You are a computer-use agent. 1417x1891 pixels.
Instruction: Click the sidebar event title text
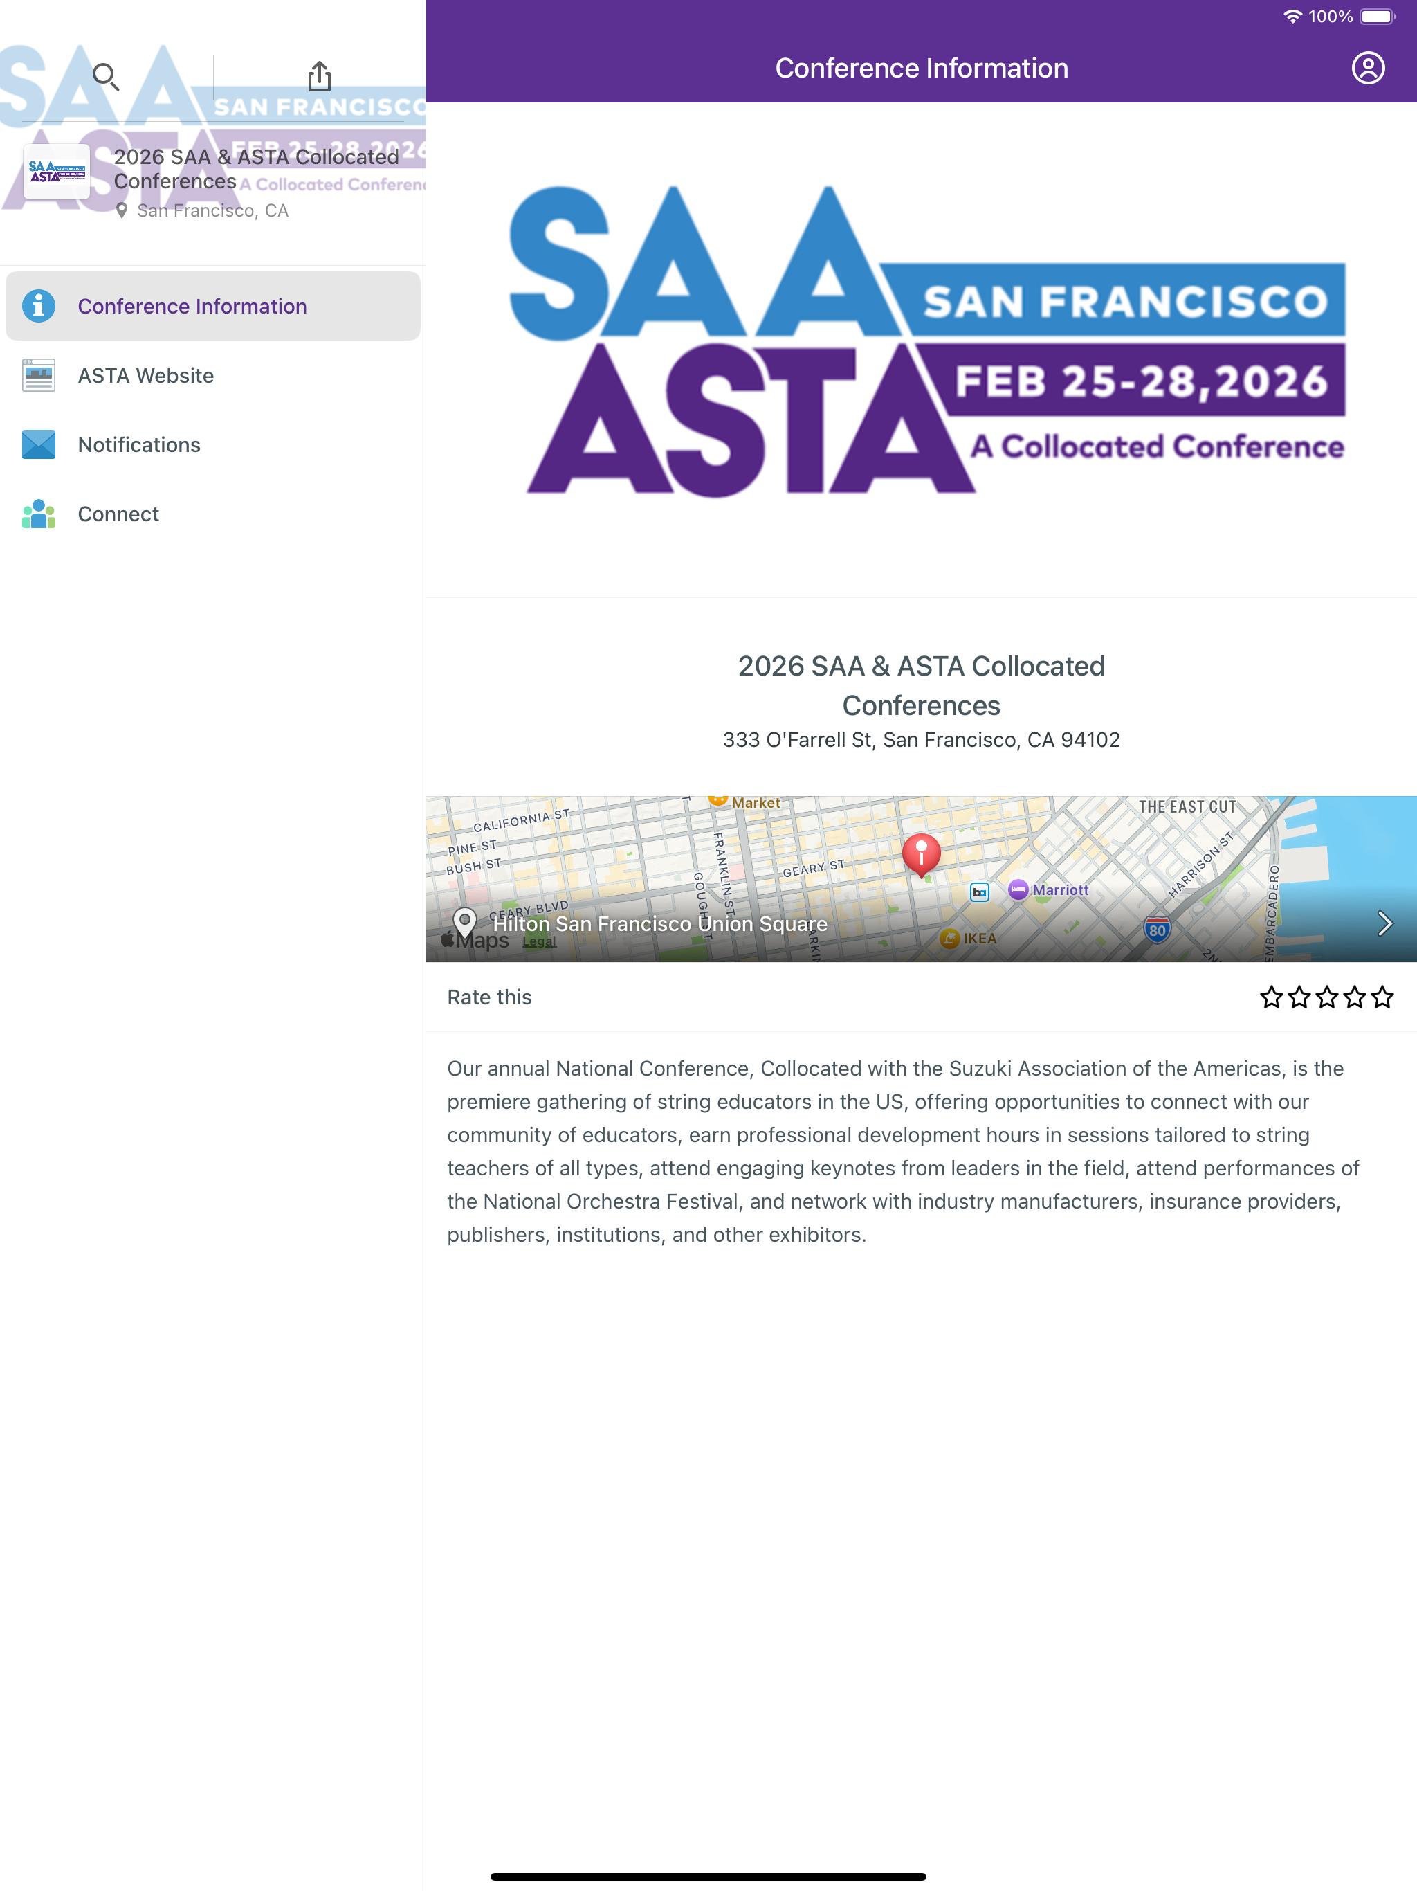257,168
